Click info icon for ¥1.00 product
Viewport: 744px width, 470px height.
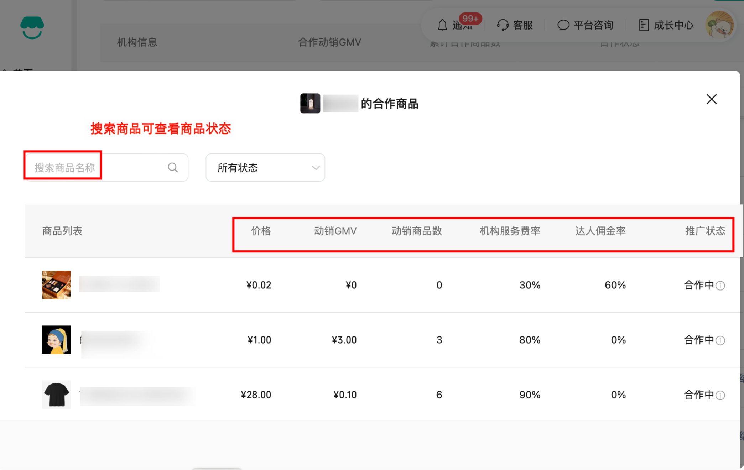click(720, 340)
